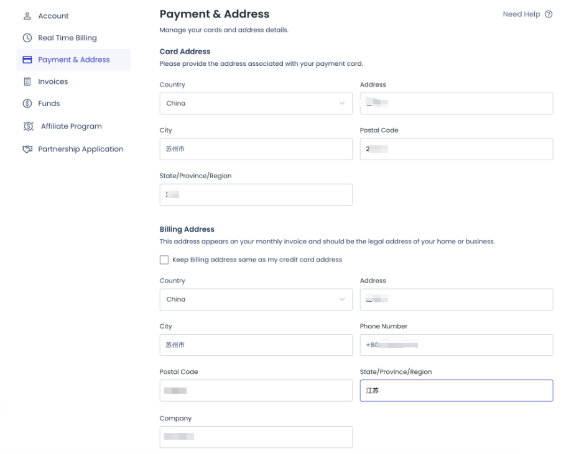Enable Keep Billing address same checkbox
Image resolution: width=579 pixels, height=454 pixels.
pyautogui.click(x=164, y=260)
